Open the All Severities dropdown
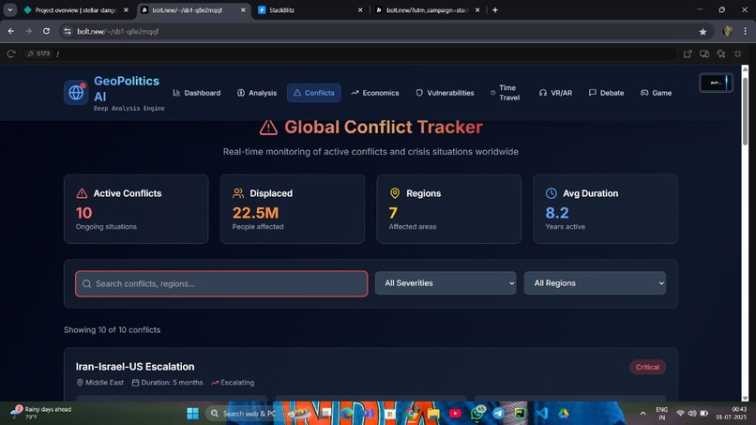The height and width of the screenshot is (425, 756). click(x=446, y=283)
